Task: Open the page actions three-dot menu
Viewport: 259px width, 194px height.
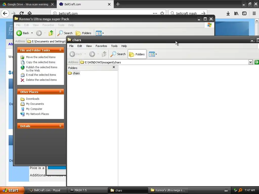Action: pos(155,13)
